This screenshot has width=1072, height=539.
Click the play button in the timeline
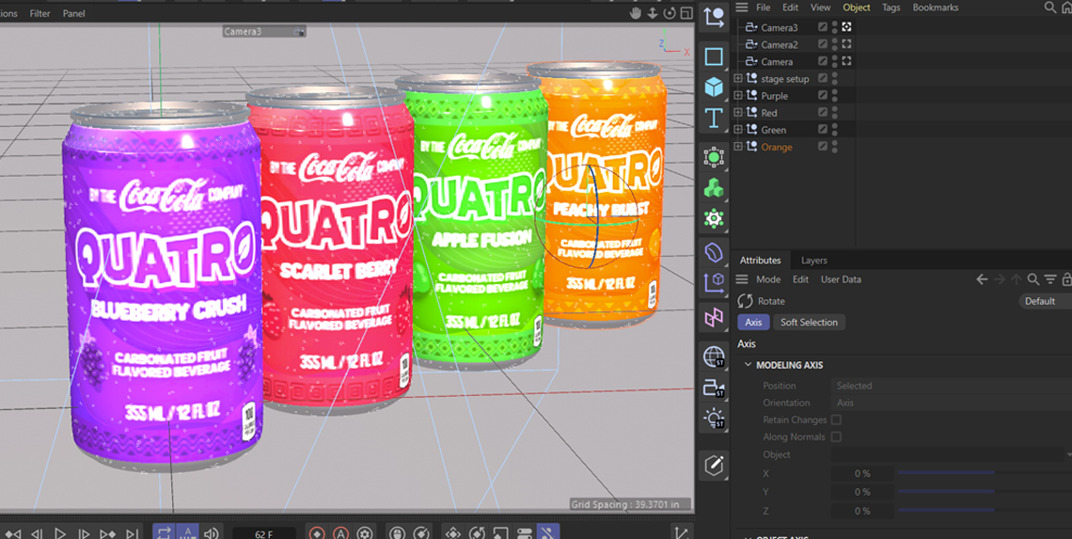pyautogui.click(x=59, y=533)
